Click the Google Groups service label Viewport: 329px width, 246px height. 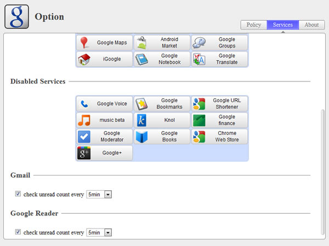[227, 43]
